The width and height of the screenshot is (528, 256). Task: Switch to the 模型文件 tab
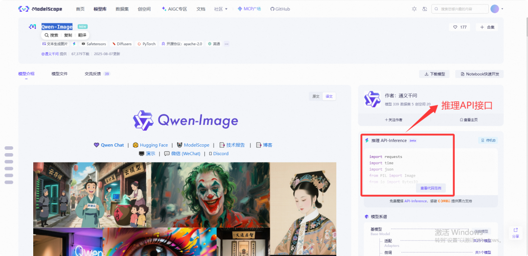coord(60,74)
